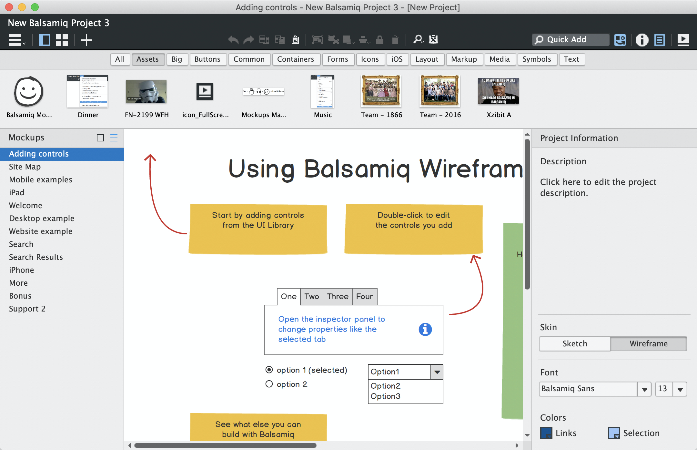The image size is (697, 450).
Task: Select option 1 (selected) radio button
Action: 269,370
